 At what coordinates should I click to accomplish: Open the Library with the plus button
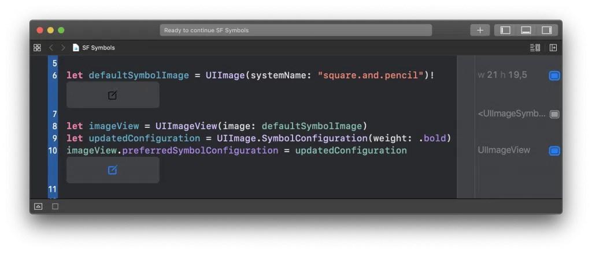[x=480, y=30]
